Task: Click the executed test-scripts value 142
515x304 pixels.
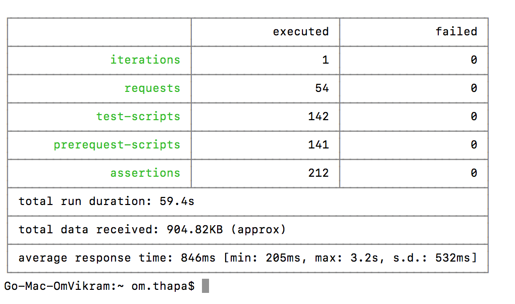Action: coord(318,116)
